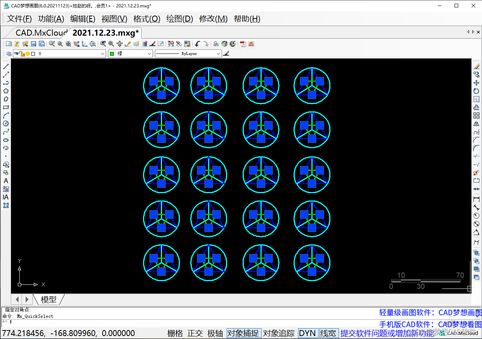Viewport: 482px width, 339px height.
Task: Click the Export PDF icon
Action: 243,44
